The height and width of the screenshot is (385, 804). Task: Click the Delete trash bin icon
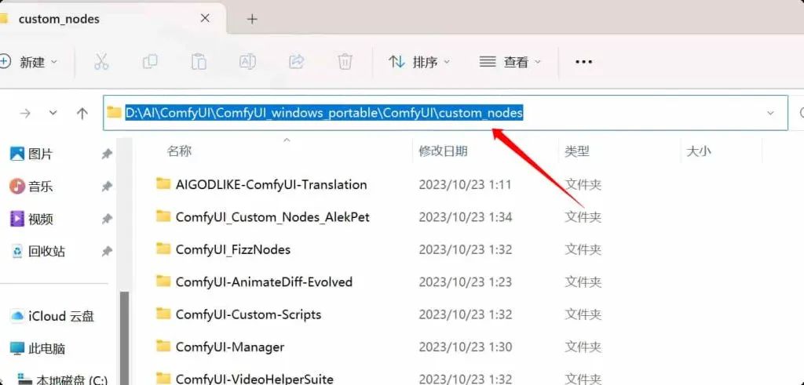pyautogui.click(x=345, y=62)
